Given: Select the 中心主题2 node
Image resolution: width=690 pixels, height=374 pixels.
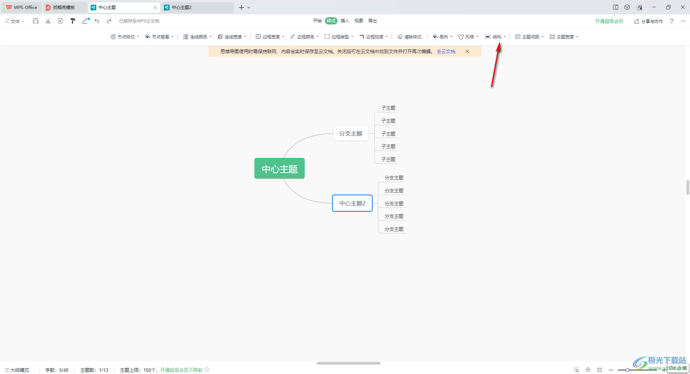Looking at the screenshot, I should point(352,203).
